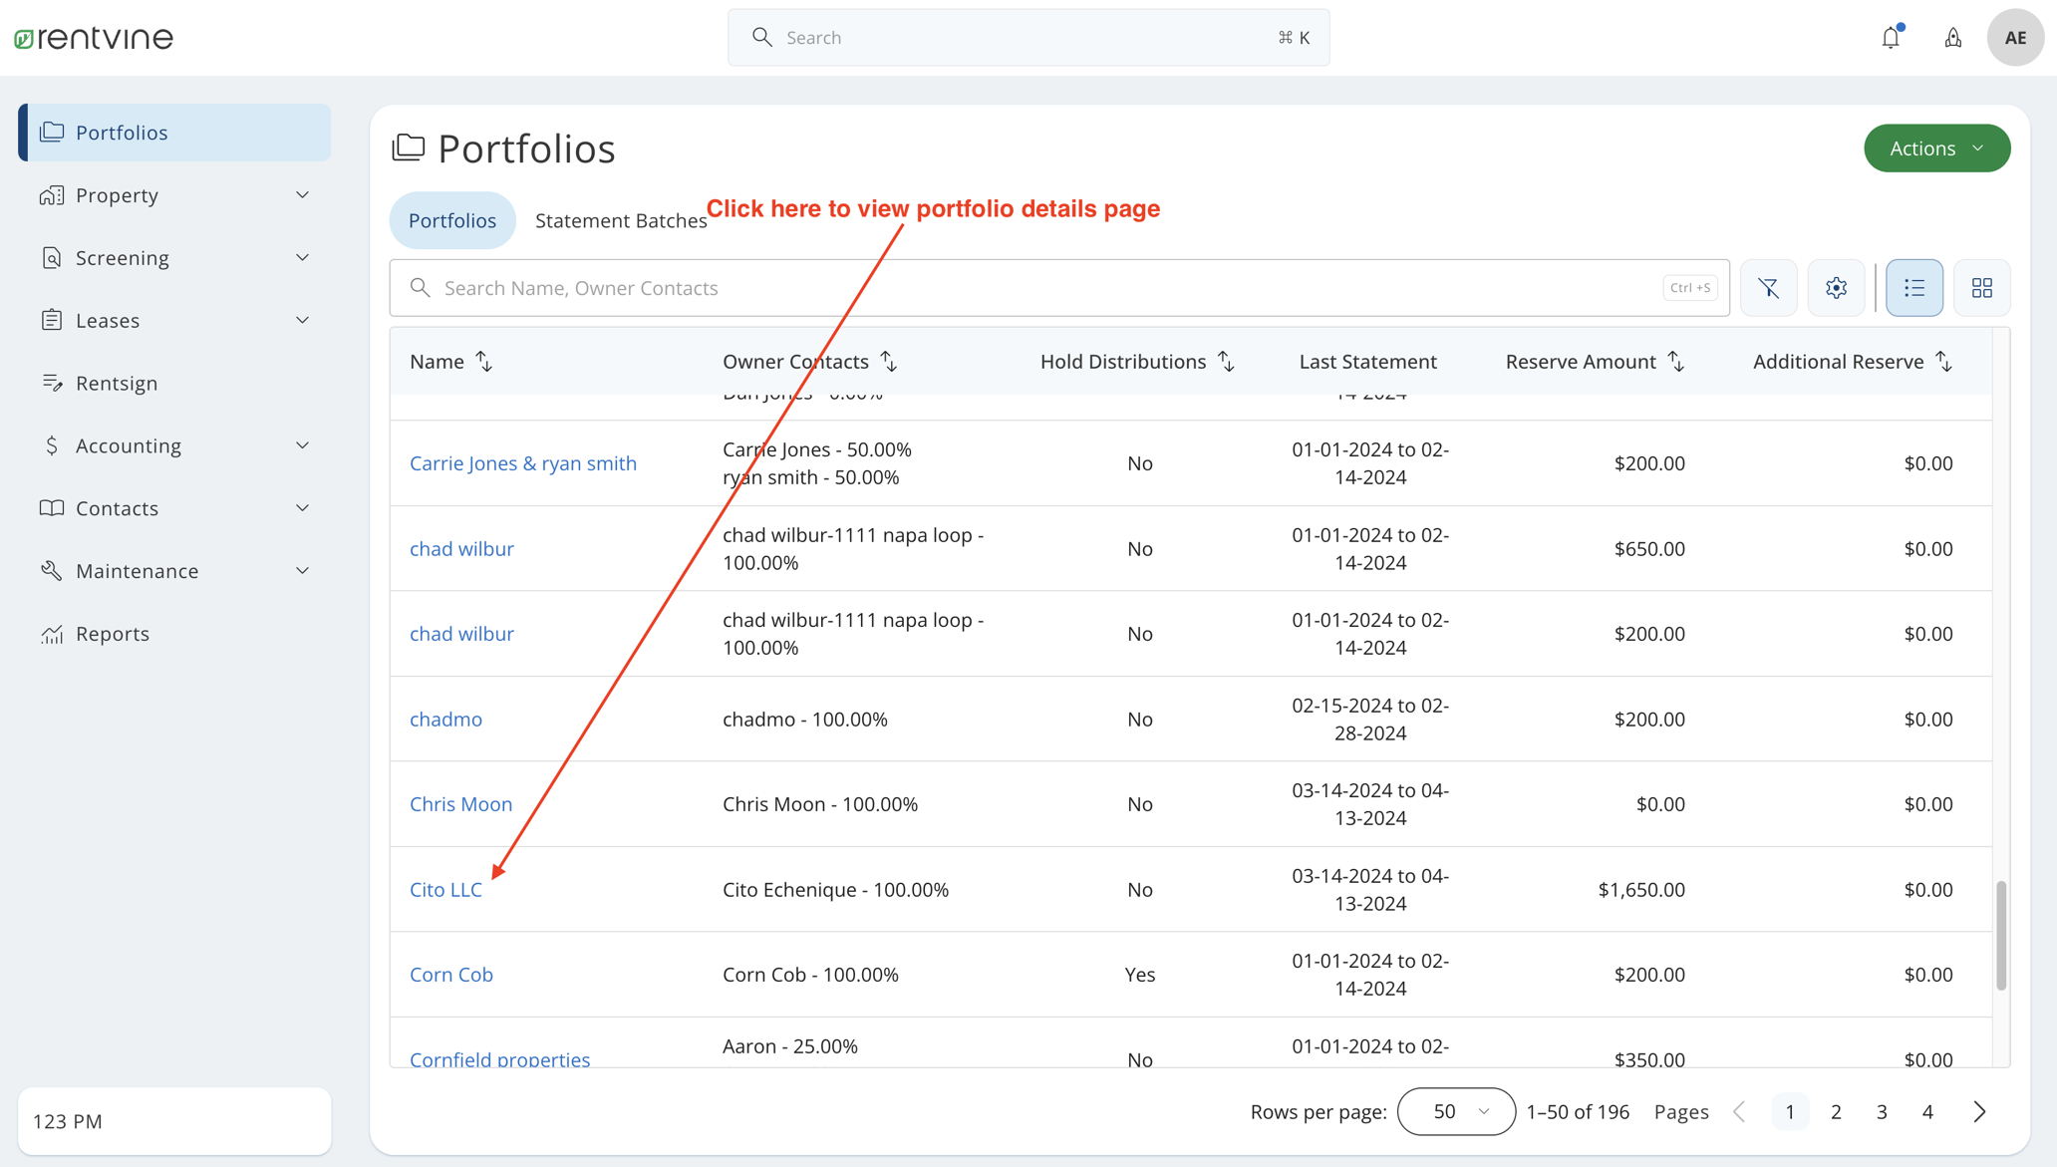Image resolution: width=2057 pixels, height=1167 pixels.
Task: Sort portfolios by Name column
Action: 485,361
